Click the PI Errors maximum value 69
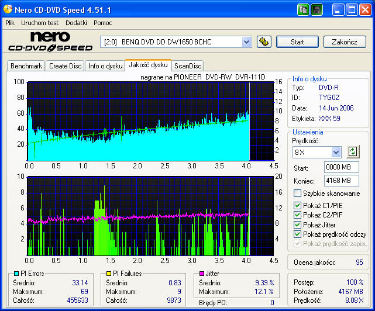 pyautogui.click(x=84, y=291)
